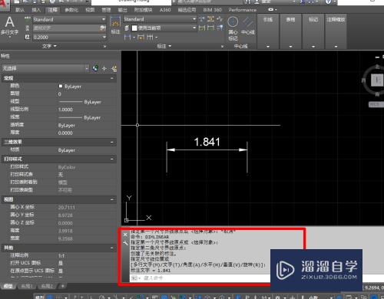Click the Quick Select icon in Properties palette
The width and height of the screenshot is (384, 299).
(95, 68)
